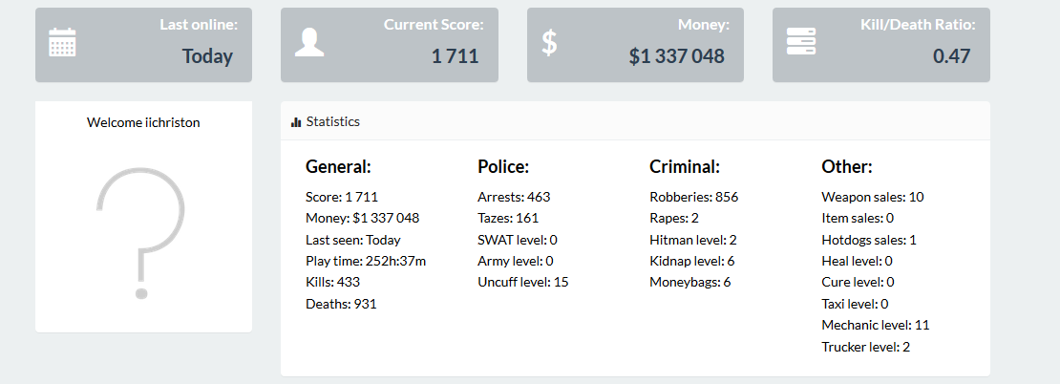The width and height of the screenshot is (1060, 384).
Task: Click the $1 337 048 money card value
Action: click(677, 56)
